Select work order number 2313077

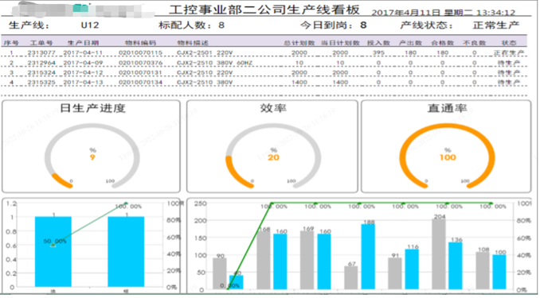pos(41,52)
